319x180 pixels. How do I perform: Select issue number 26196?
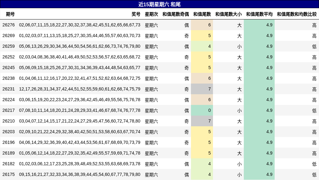coord(8,142)
